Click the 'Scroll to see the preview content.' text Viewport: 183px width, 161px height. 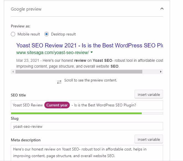[91, 80]
